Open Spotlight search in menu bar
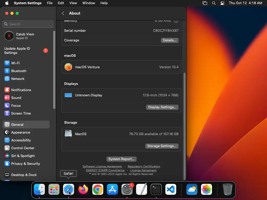This screenshot has height=200, width=267. (214, 3)
